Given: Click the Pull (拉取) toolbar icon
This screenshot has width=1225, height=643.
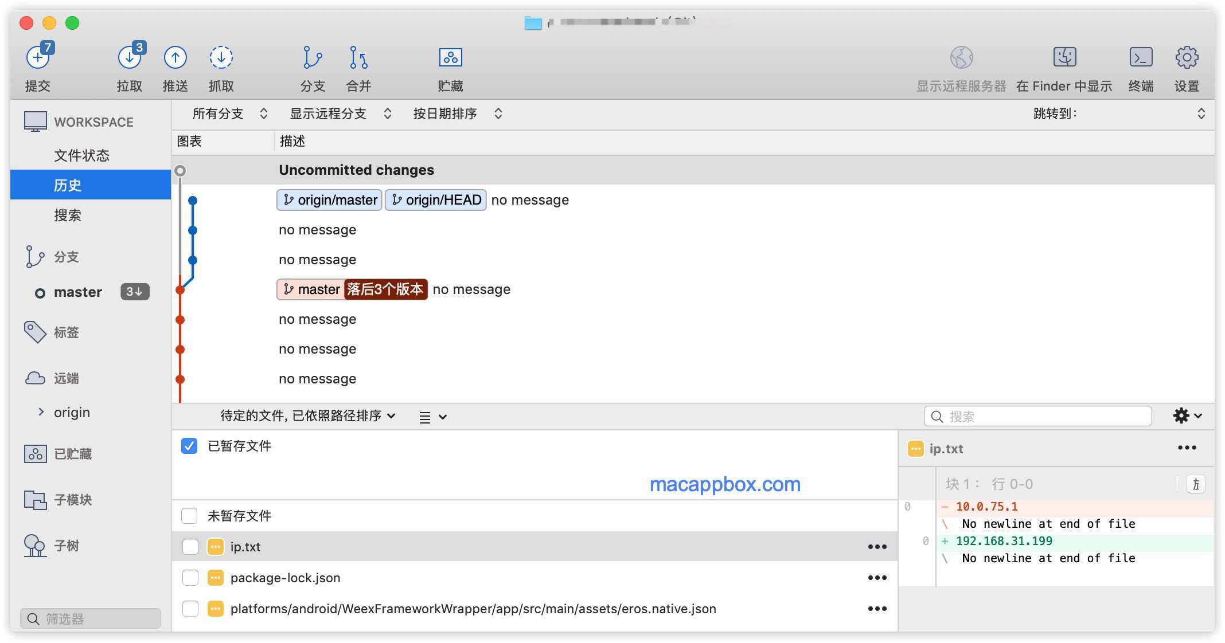Looking at the screenshot, I should 130,57.
